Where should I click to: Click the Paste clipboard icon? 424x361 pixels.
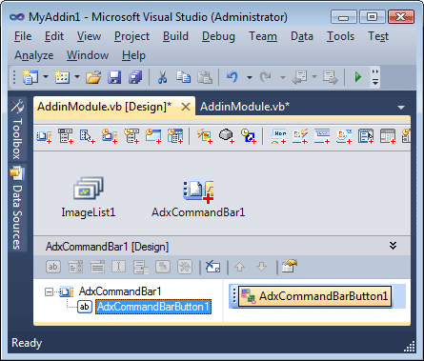click(x=205, y=77)
